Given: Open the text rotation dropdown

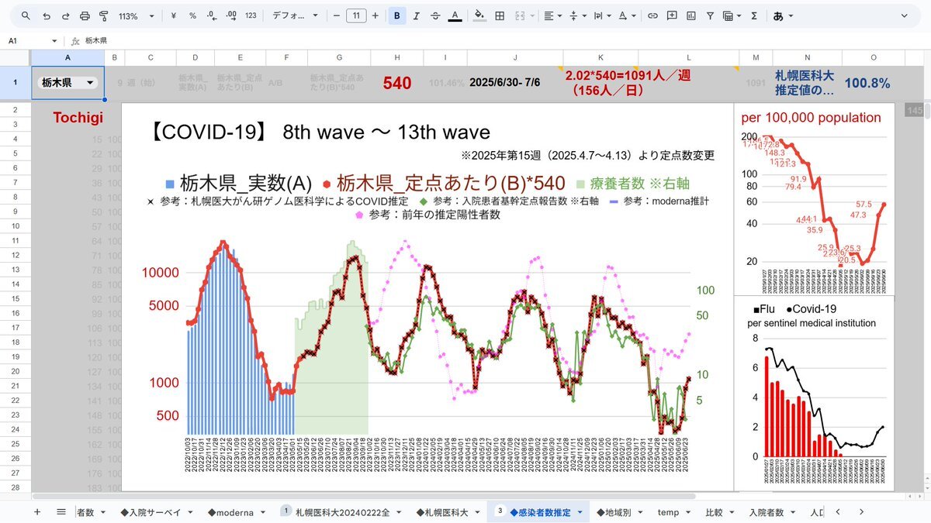Looking at the screenshot, I should coord(627,15).
